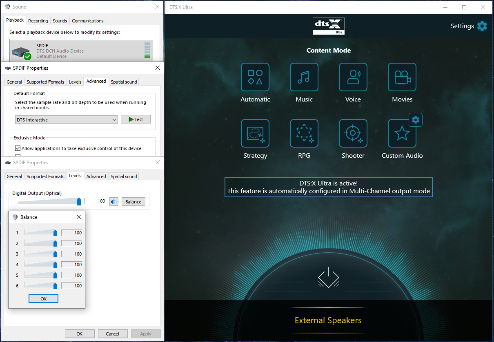Viewport: 494px width, 342px height.
Task: Click the Apply button
Action: click(146, 334)
